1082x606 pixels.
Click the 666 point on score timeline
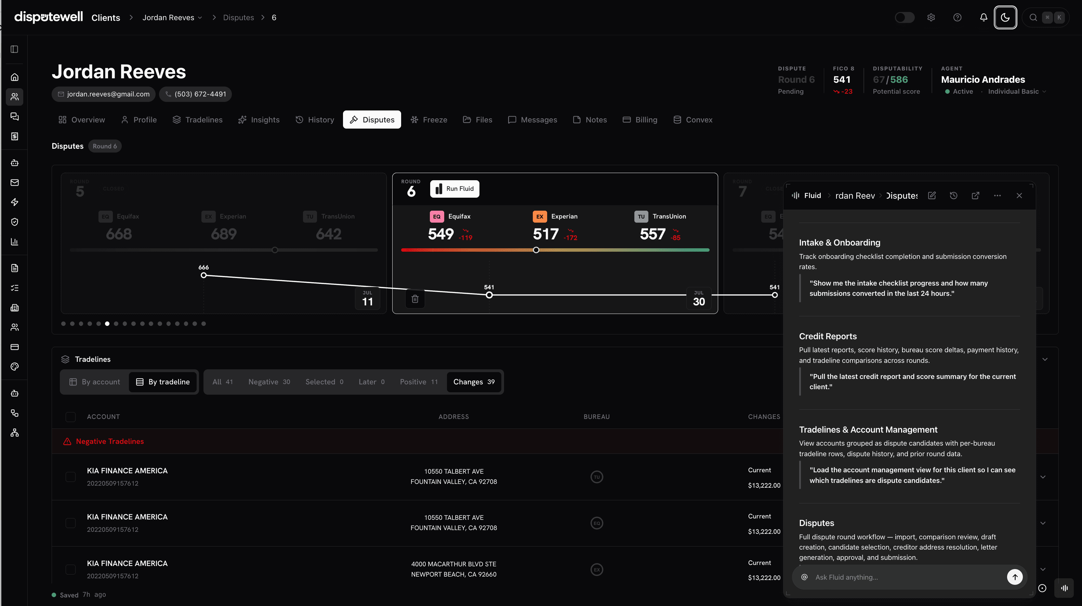(x=204, y=276)
